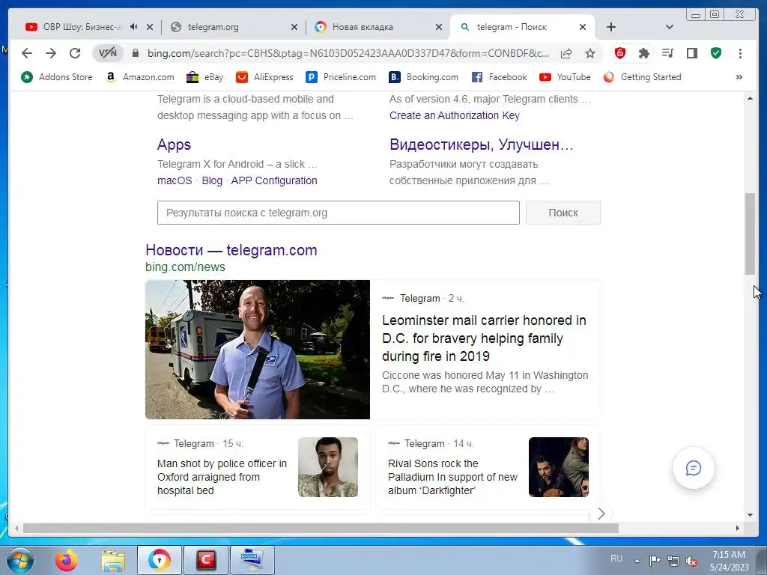Open the red shield ad blocker extension
This screenshot has height=575, width=767.
coord(619,53)
